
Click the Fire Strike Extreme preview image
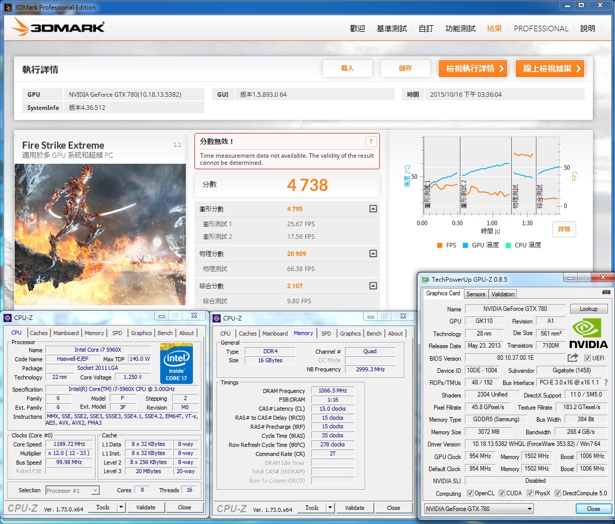click(x=100, y=234)
